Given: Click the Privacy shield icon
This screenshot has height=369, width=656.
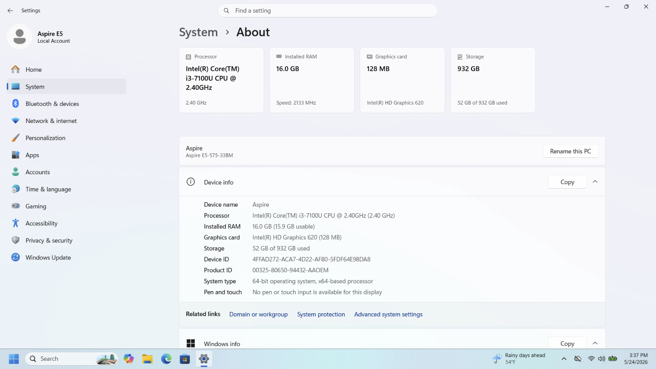Looking at the screenshot, I should click(x=16, y=240).
